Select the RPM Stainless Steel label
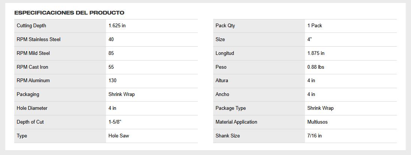Image resolution: width=411 pixels, height=155 pixels. coord(39,40)
